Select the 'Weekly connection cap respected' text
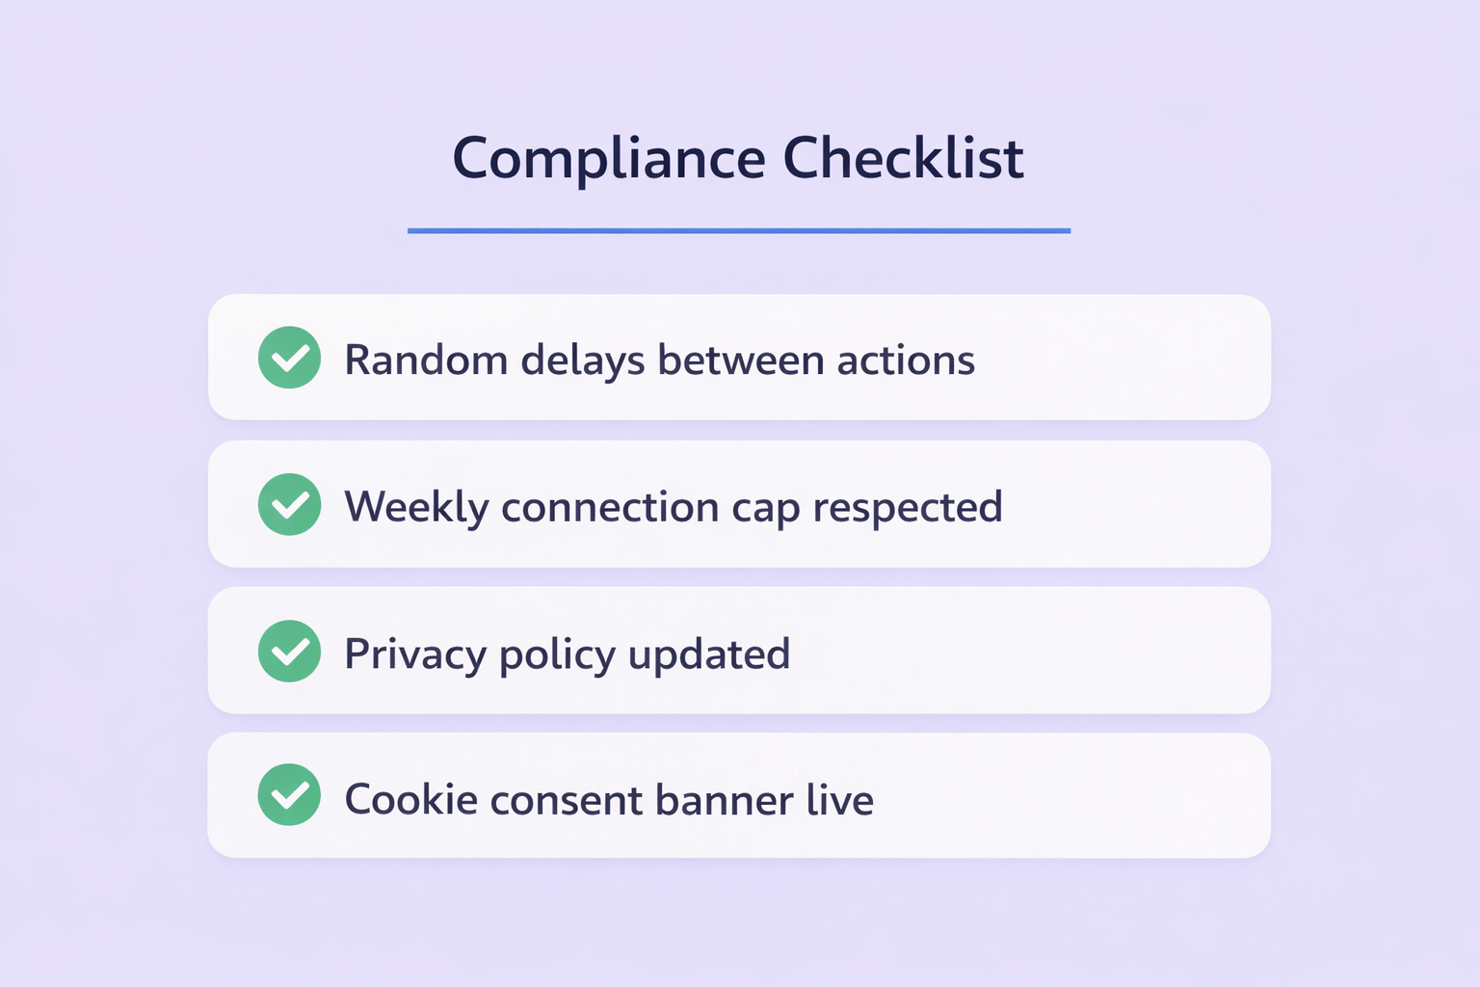1480x987 pixels. point(673,507)
